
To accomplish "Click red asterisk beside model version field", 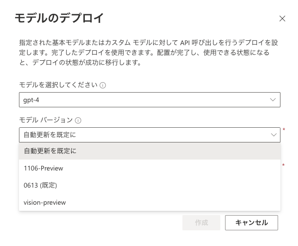I will point(284,130).
